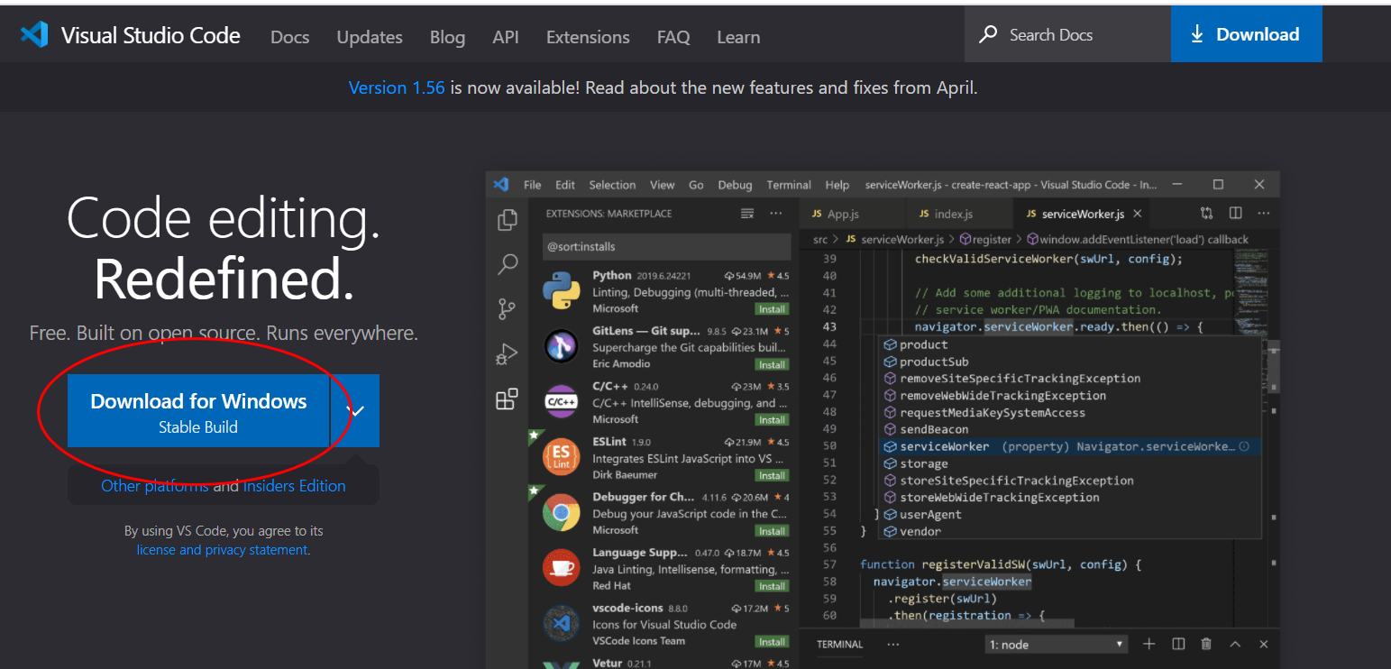The height and width of the screenshot is (669, 1391).
Task: Click the Debugger for Chrome logo
Action: 561,514
